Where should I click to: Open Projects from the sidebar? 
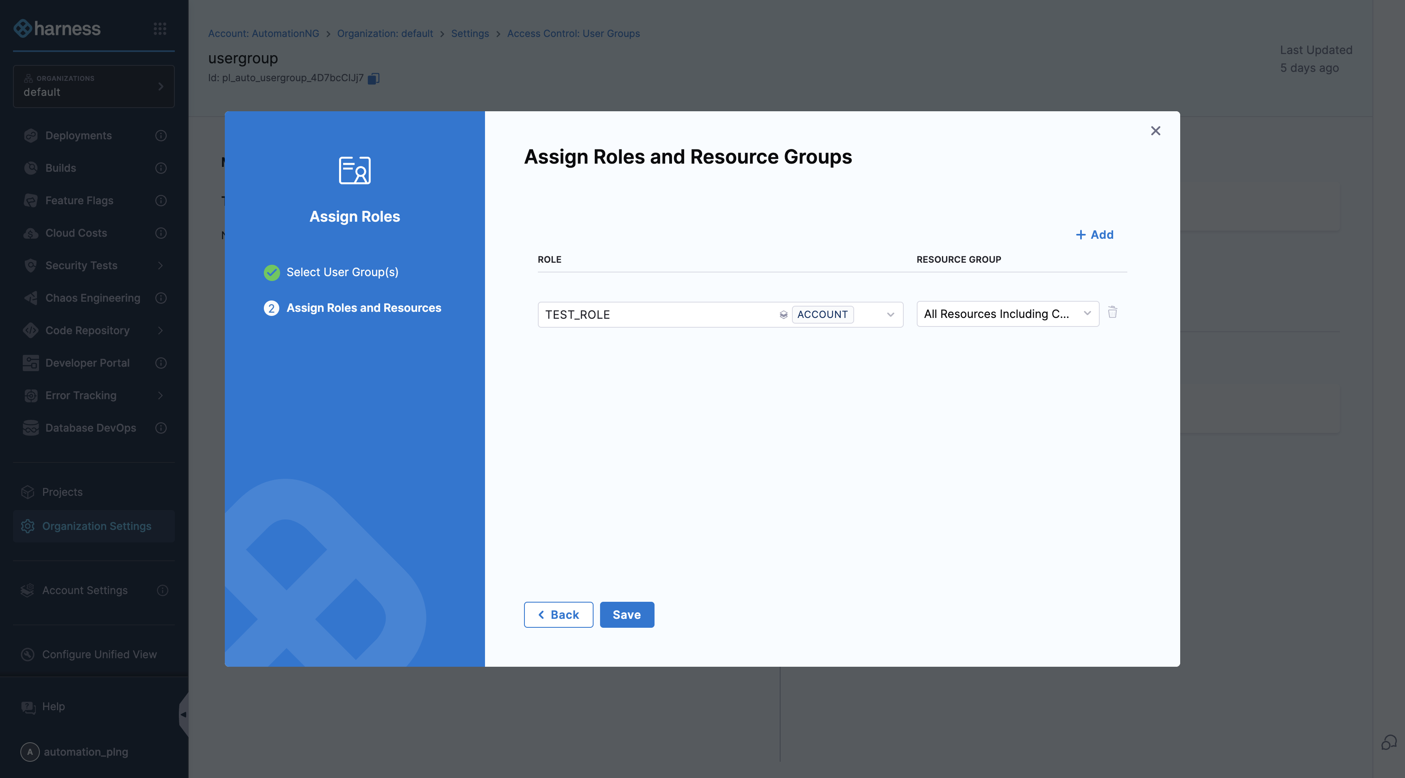(x=62, y=492)
